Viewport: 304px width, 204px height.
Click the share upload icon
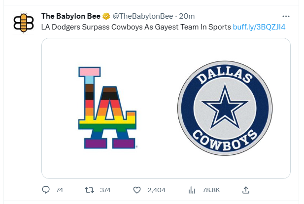(x=246, y=190)
